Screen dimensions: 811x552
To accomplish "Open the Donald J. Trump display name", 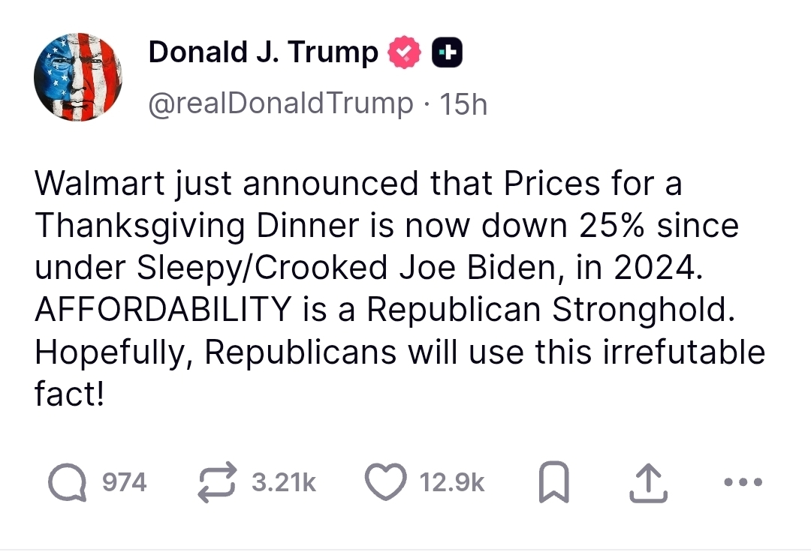I will pyautogui.click(x=263, y=52).
